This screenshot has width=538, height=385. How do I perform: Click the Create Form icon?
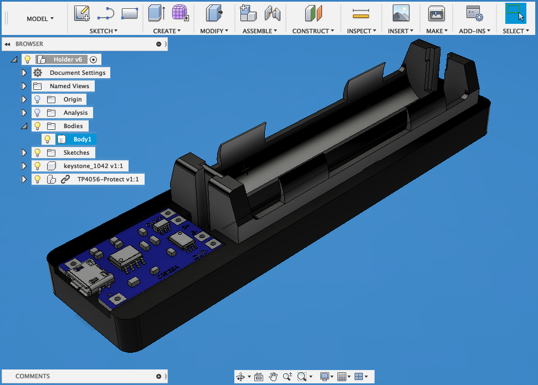click(180, 13)
